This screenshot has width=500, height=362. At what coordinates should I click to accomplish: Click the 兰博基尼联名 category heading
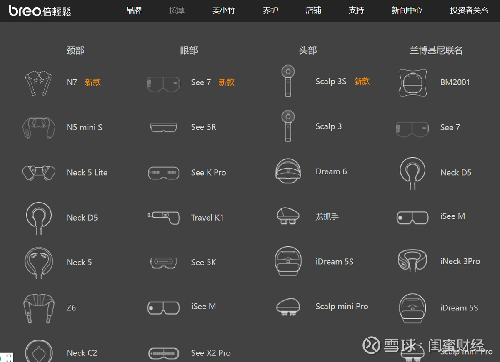[x=436, y=50]
